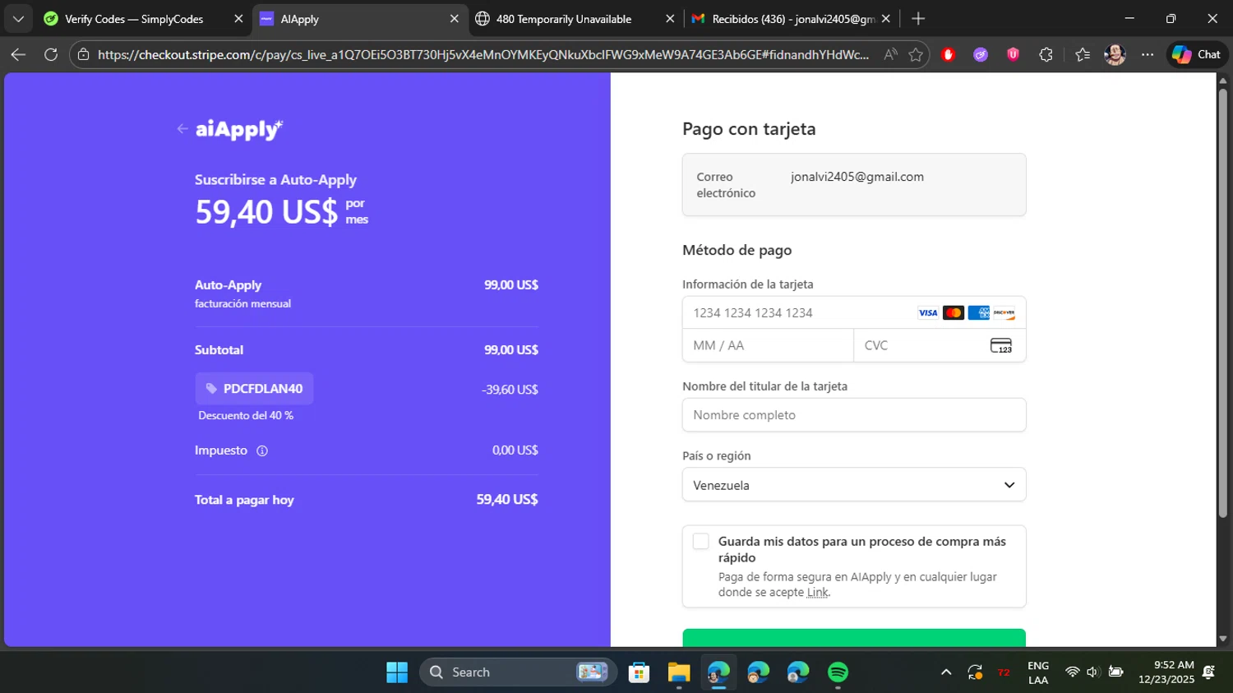Go back using the aiApply arrow
This screenshot has width=1233, height=693.
[x=182, y=129]
